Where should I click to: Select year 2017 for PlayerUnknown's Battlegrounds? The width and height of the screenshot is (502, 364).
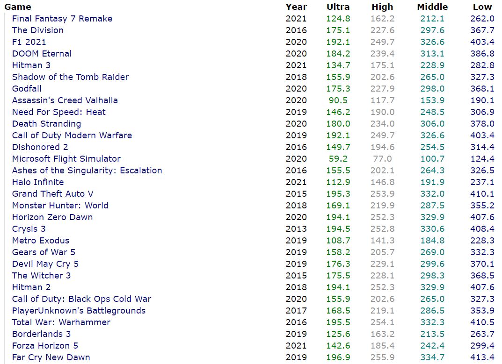(296, 311)
